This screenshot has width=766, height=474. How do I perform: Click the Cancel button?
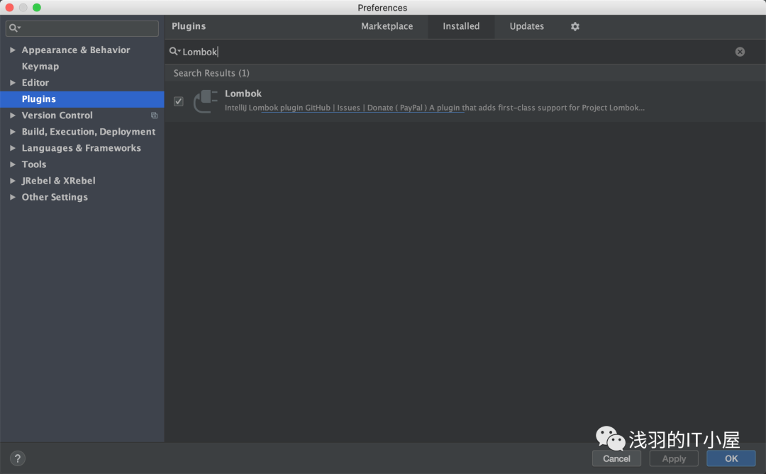tap(616, 458)
